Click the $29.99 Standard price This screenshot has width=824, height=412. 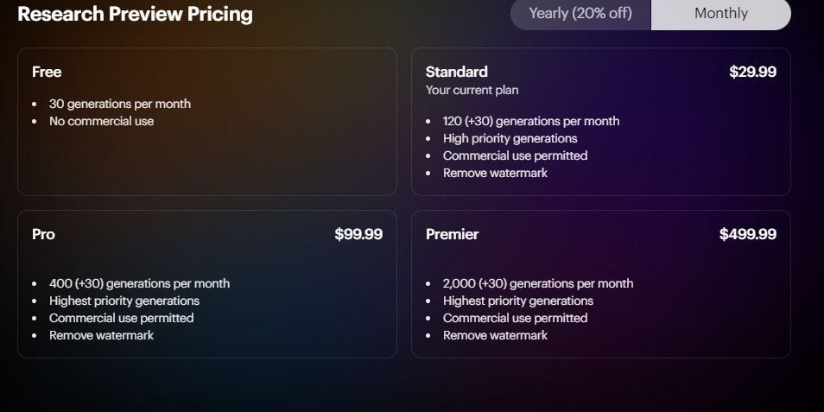click(752, 73)
